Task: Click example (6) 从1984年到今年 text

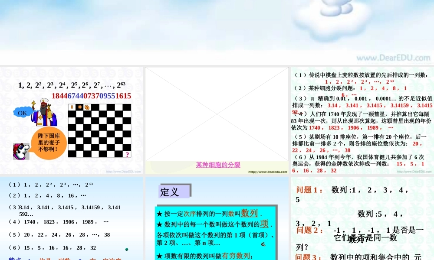Action: (359, 163)
